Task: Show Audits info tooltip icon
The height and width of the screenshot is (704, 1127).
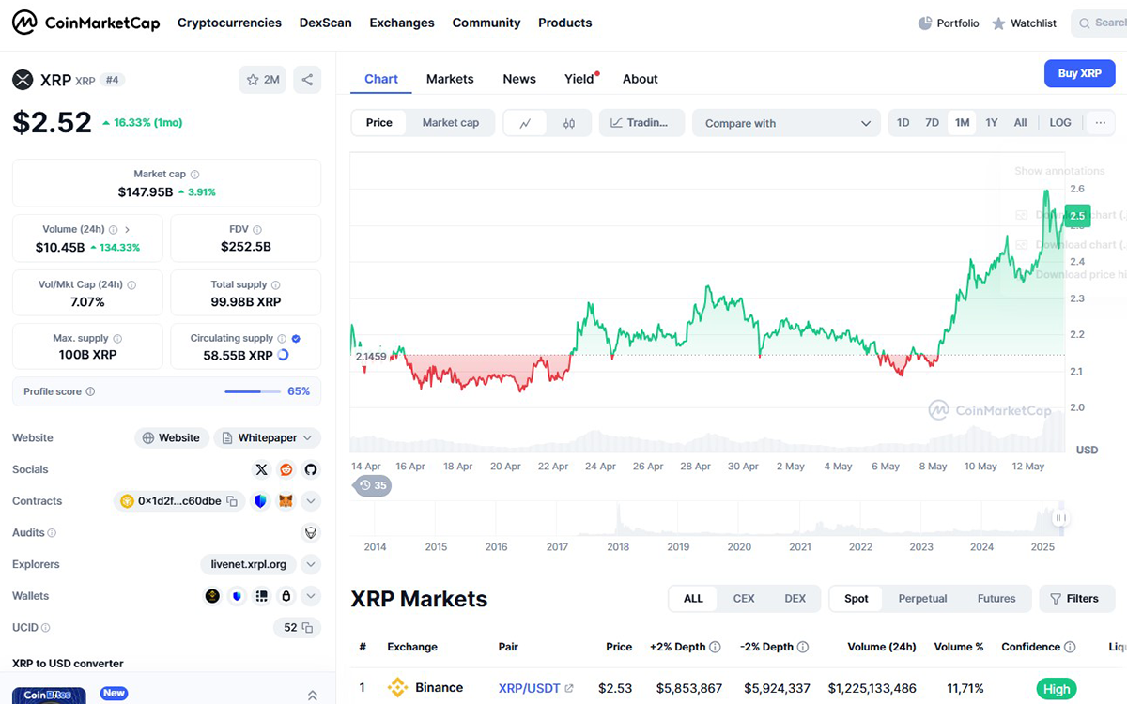Action: click(x=52, y=532)
